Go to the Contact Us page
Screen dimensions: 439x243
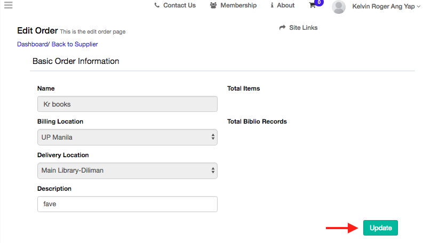[179, 5]
